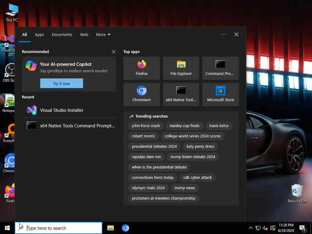Select This PC desktop icon

12,12
